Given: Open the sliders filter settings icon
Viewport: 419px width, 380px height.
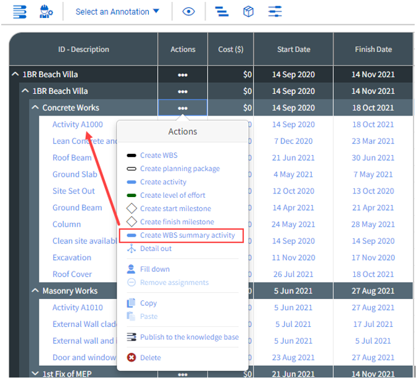Looking at the screenshot, I should tap(275, 12).
